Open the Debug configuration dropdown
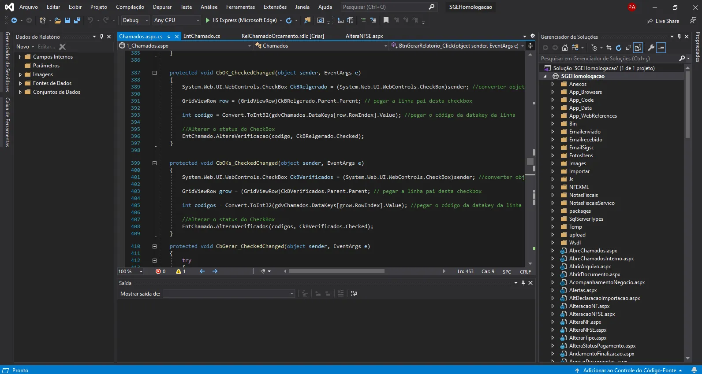The image size is (702, 374). (x=135, y=20)
